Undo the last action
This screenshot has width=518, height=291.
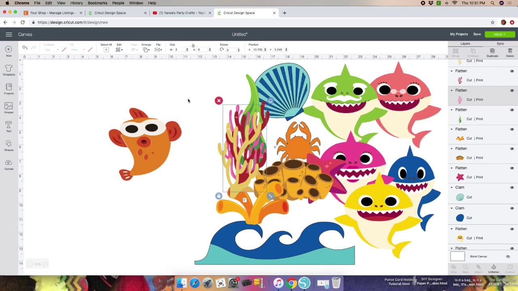[25, 48]
